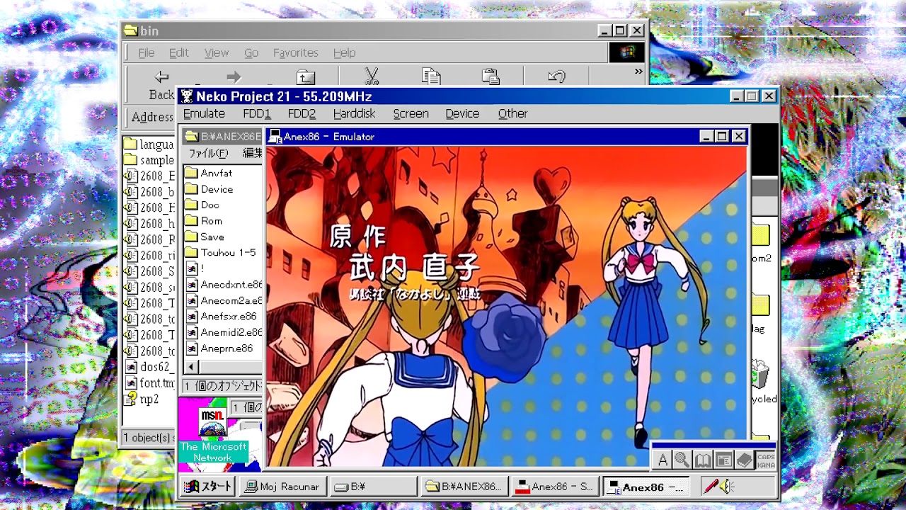Click the IME eraser-shaped icon
Viewport: 906px width, 510px height.
coord(744,460)
